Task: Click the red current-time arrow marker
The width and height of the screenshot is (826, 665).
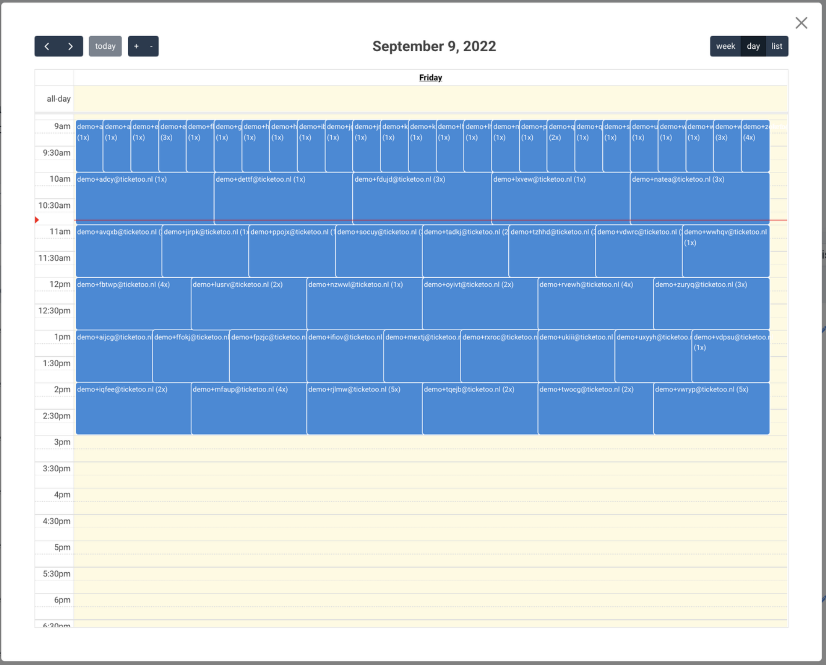Action: point(37,220)
